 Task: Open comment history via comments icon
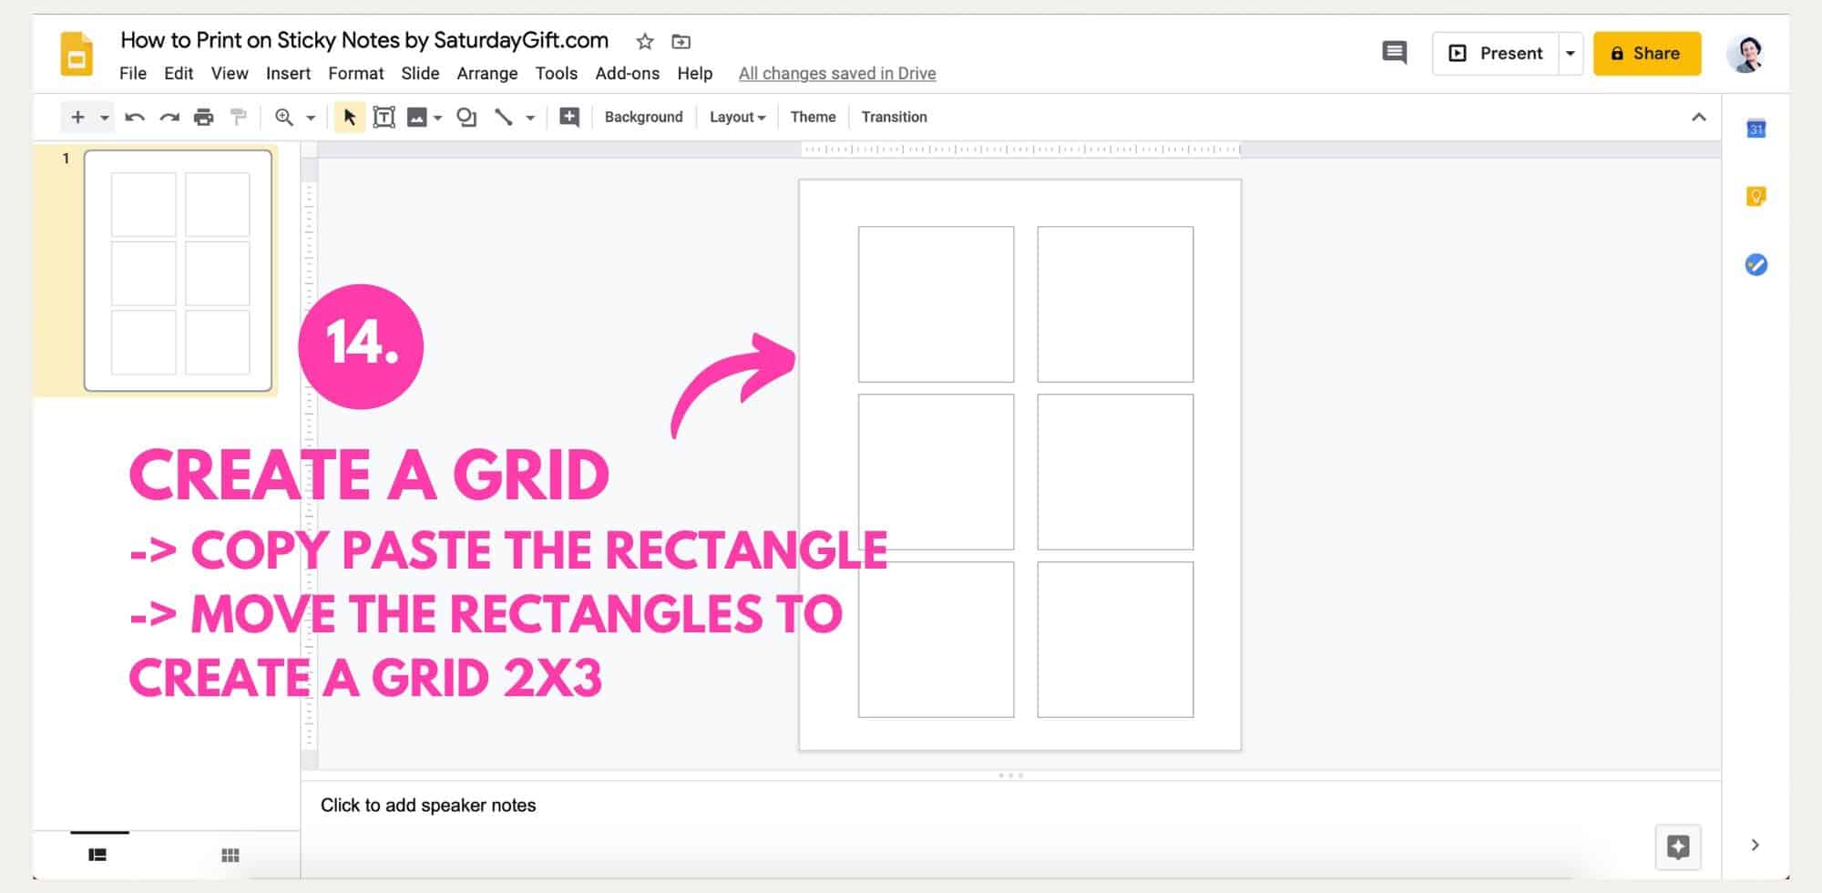point(1393,53)
